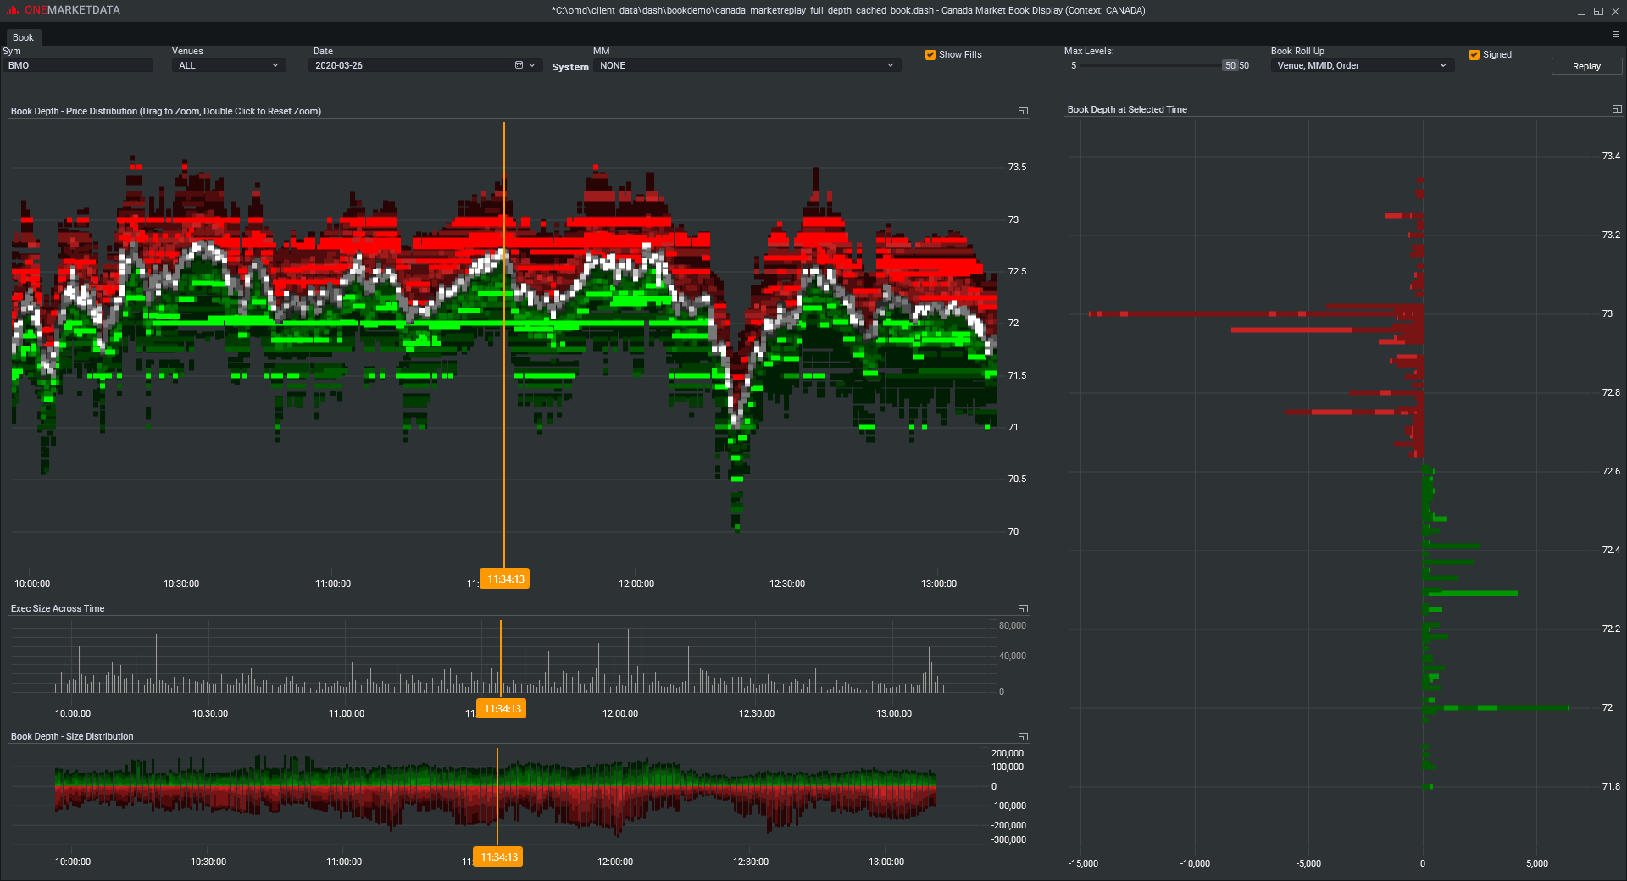Open the Date dropdown arrow
1627x881 pixels.
[x=532, y=65]
